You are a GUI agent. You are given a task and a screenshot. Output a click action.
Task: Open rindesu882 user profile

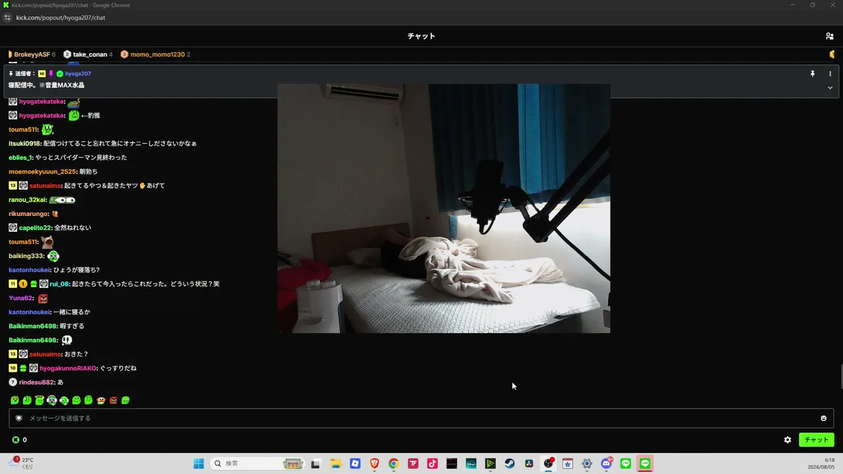pyautogui.click(x=37, y=382)
